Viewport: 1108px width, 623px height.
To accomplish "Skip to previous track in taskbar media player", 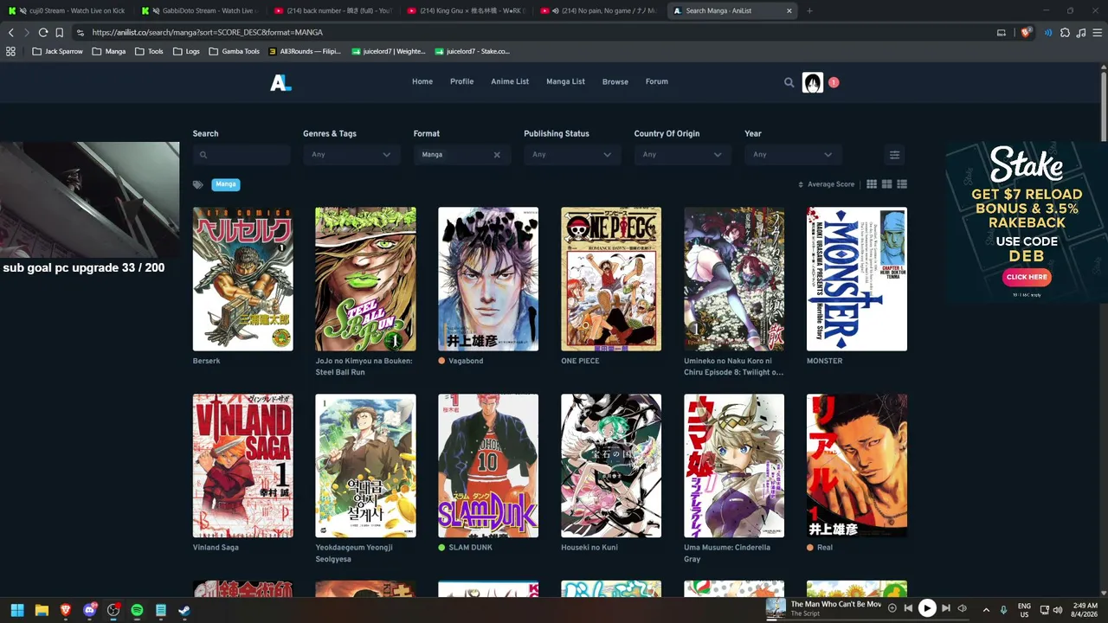I will point(908,608).
